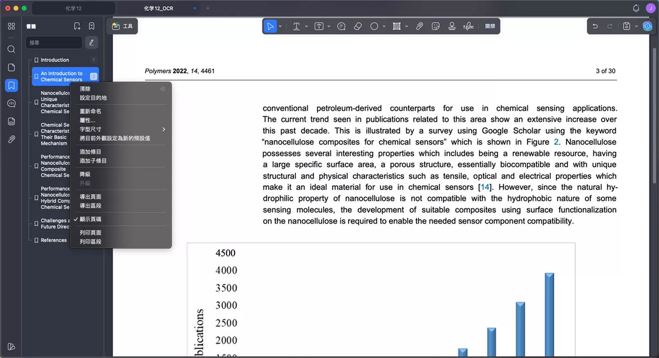Focus the bookmark search field
659x358 pixels.
coord(54,43)
